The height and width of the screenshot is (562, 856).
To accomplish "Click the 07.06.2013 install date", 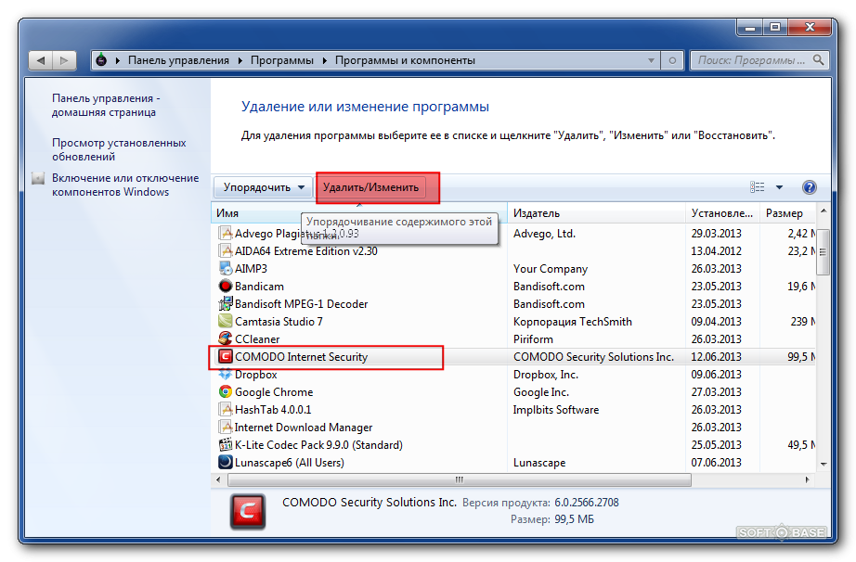I will (716, 462).
